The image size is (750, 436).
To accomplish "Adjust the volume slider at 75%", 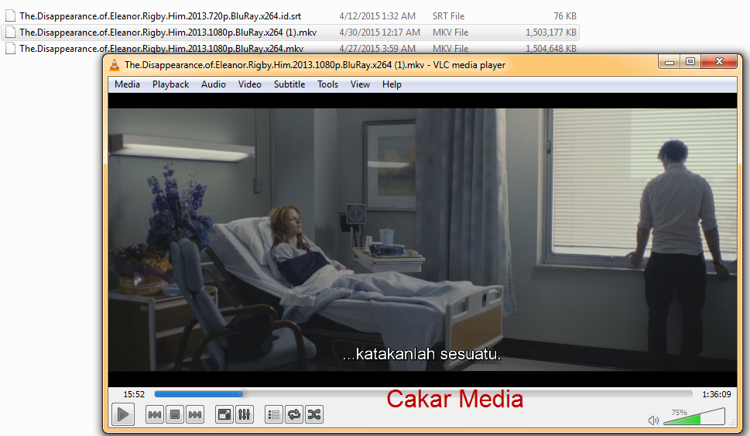I will point(694,417).
